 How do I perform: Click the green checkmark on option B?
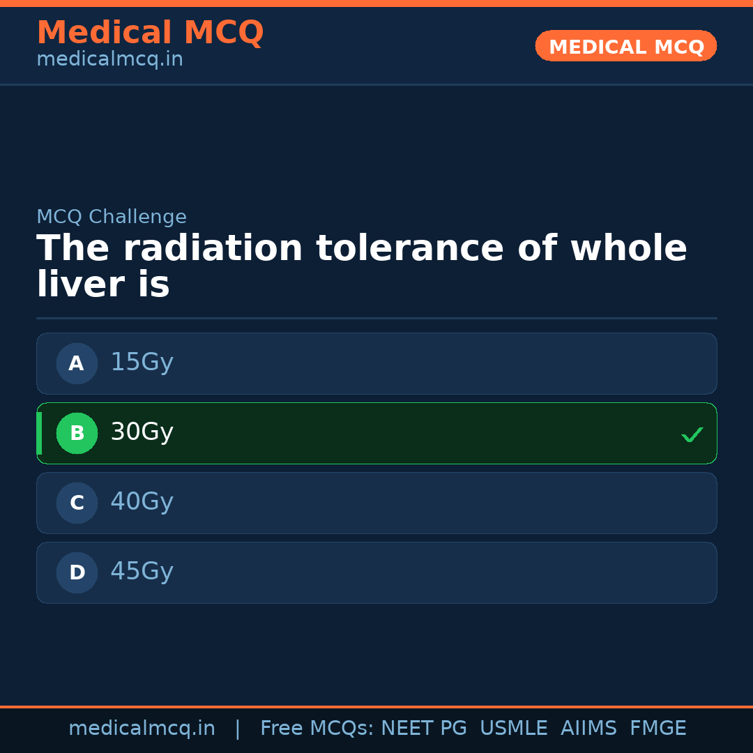(x=692, y=434)
